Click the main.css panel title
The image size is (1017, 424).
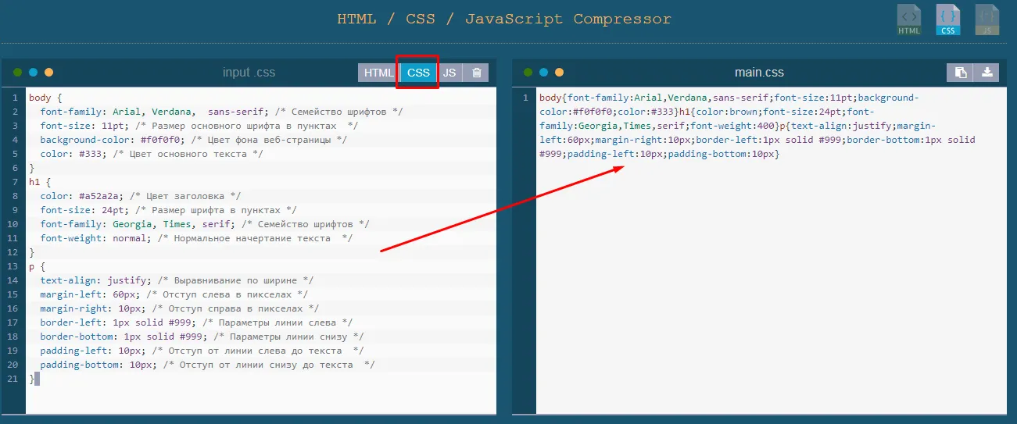tap(759, 73)
